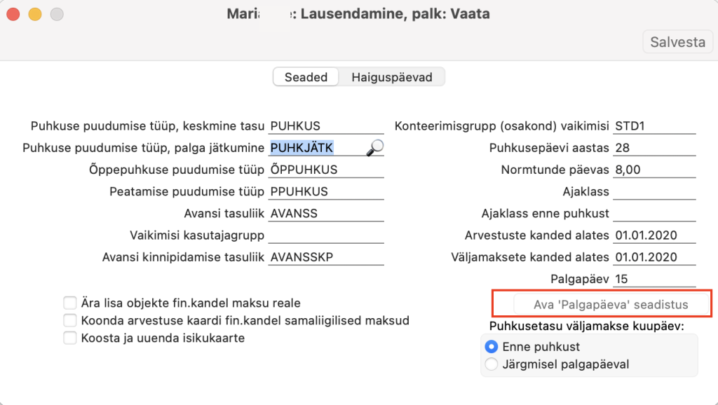
Task: Select the Seaded tab
Action: click(x=306, y=77)
